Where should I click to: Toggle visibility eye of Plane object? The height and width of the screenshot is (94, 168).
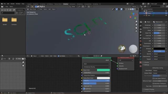coord(166,13)
